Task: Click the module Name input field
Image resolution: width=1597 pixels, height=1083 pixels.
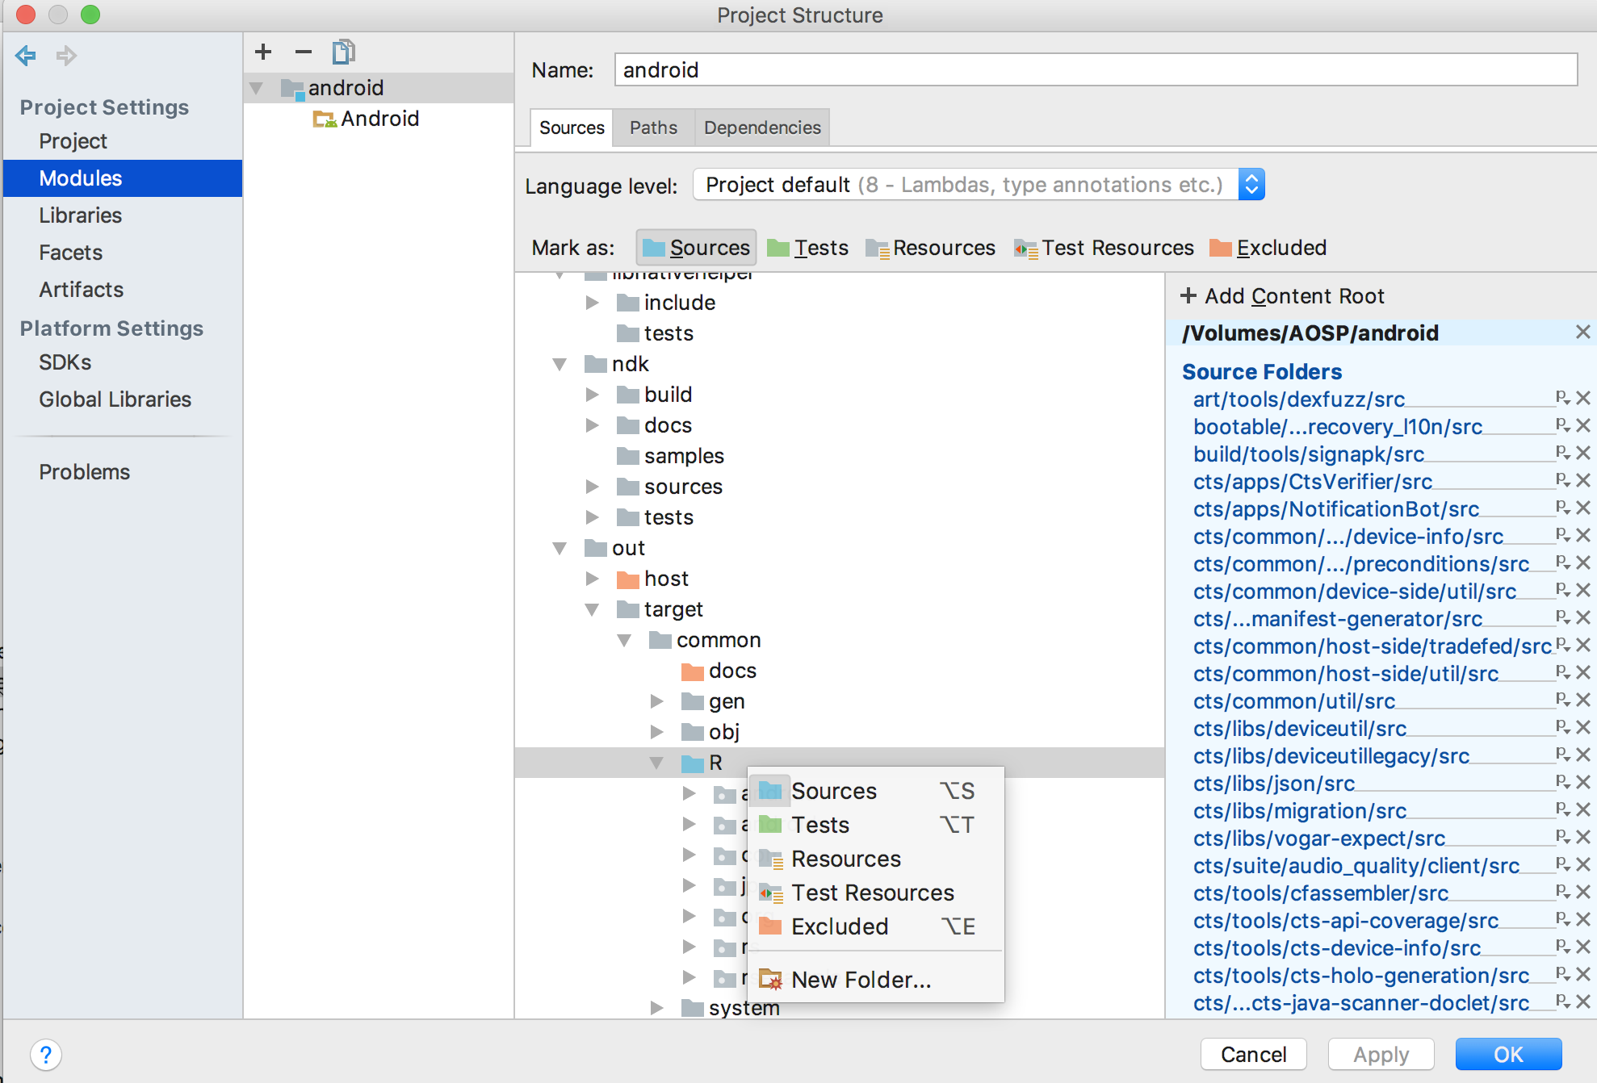Action: coord(1096,69)
